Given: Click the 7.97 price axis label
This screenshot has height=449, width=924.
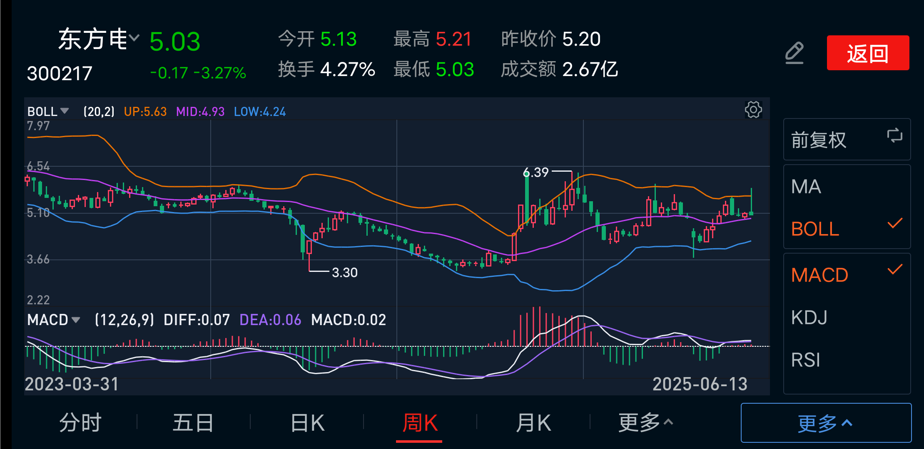Looking at the screenshot, I should click(38, 126).
